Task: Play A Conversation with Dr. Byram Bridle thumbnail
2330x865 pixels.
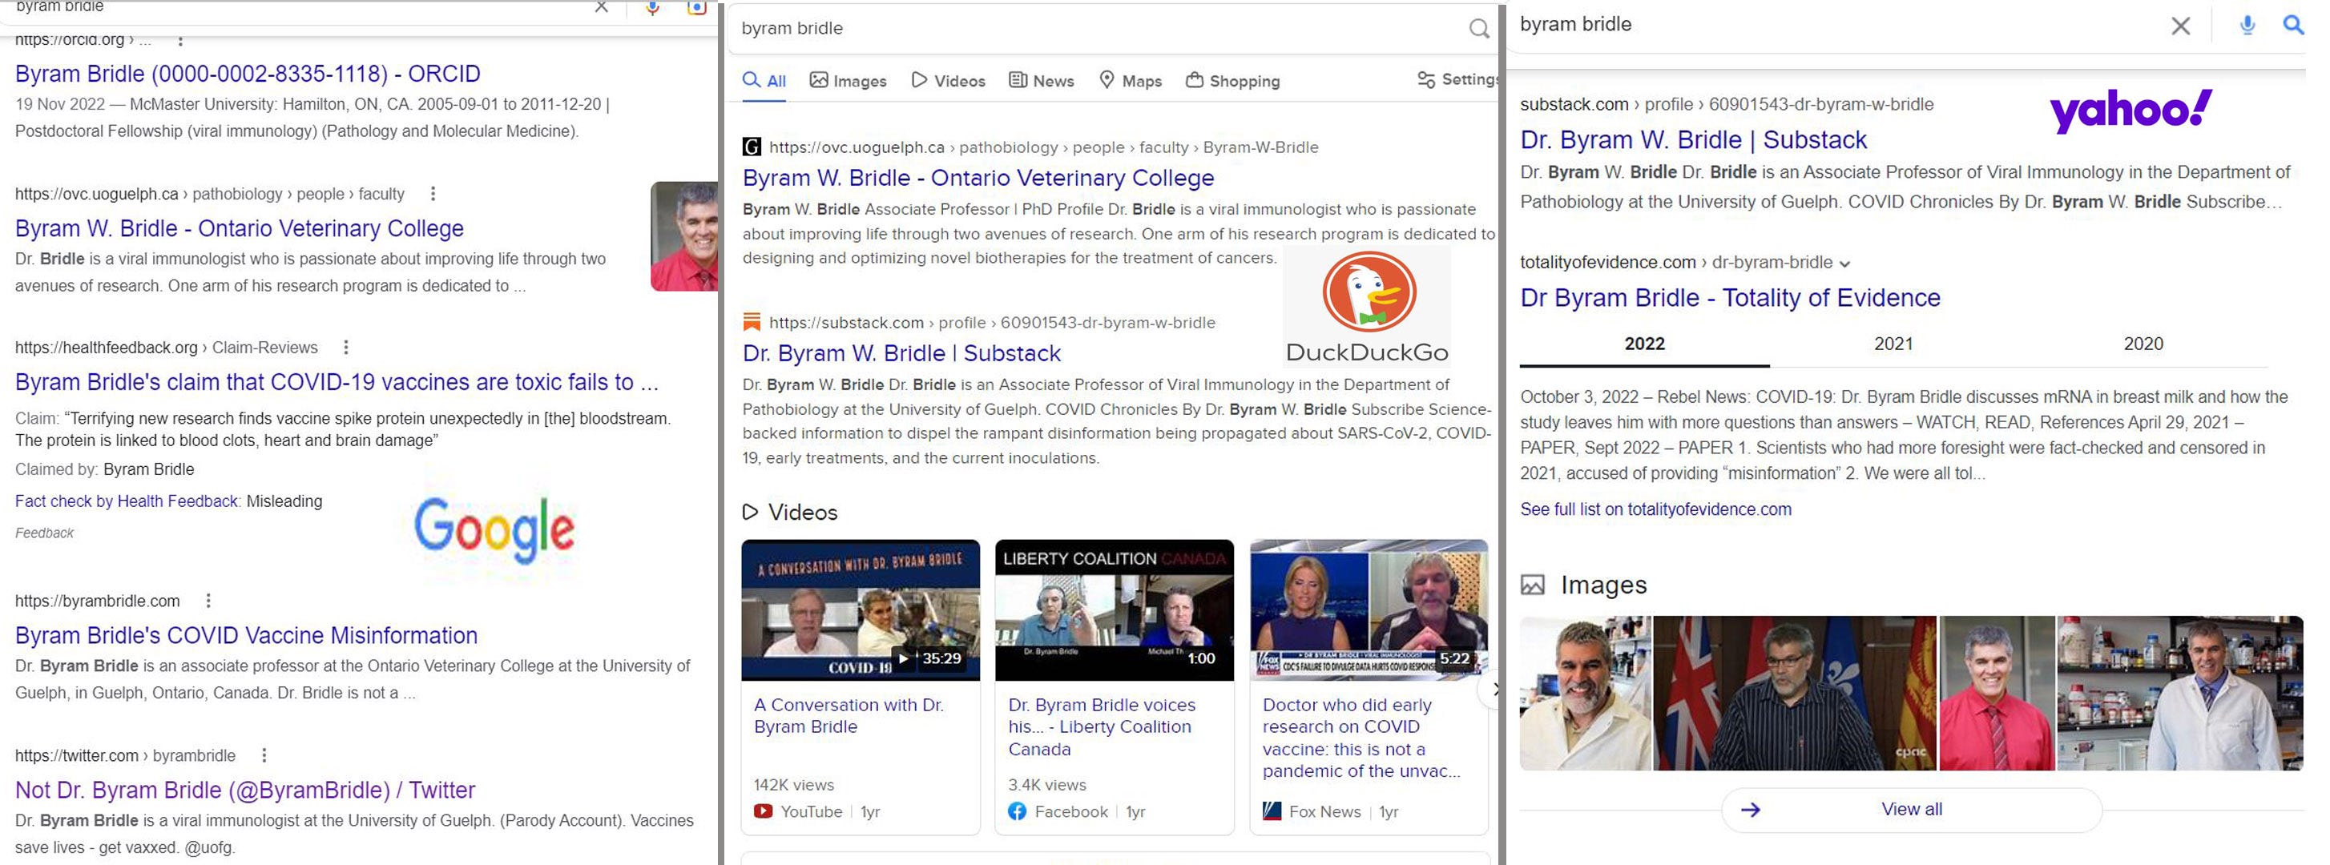Action: point(861,610)
